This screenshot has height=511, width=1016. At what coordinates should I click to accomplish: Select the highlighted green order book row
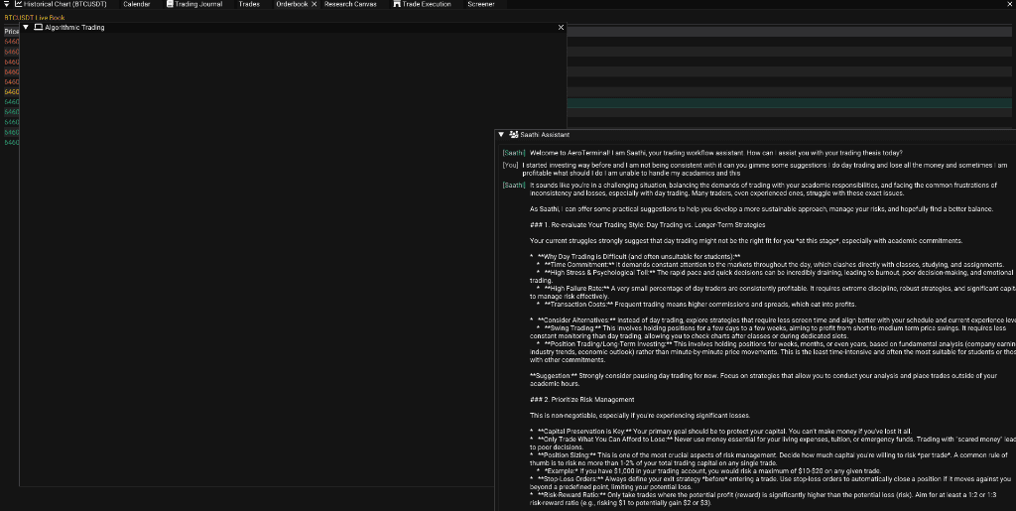click(x=789, y=103)
